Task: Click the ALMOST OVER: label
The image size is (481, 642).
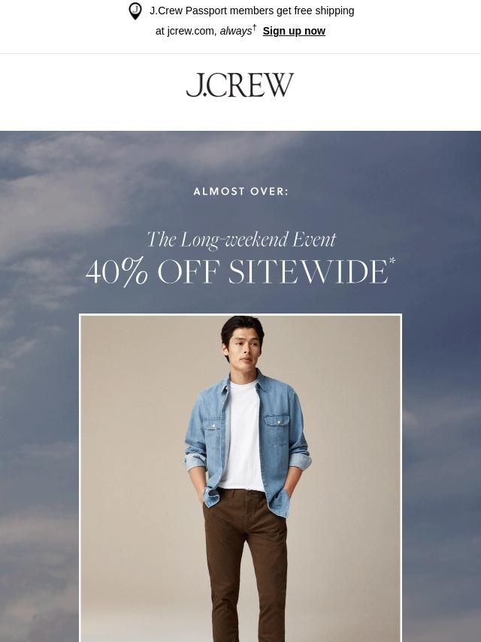Action: (240, 191)
